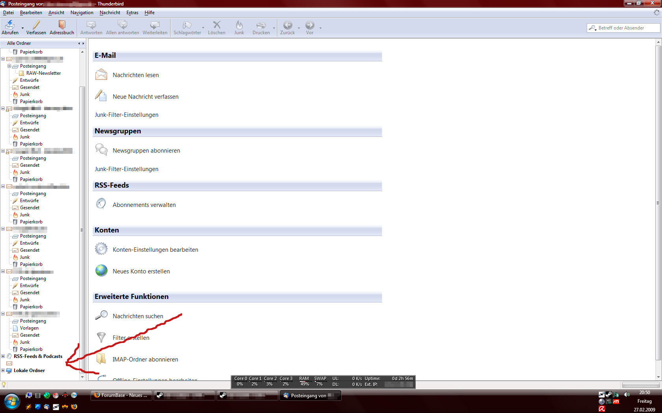662x413 pixels.
Task: Expand Lokale Ordner tree node
Action: click(3, 371)
